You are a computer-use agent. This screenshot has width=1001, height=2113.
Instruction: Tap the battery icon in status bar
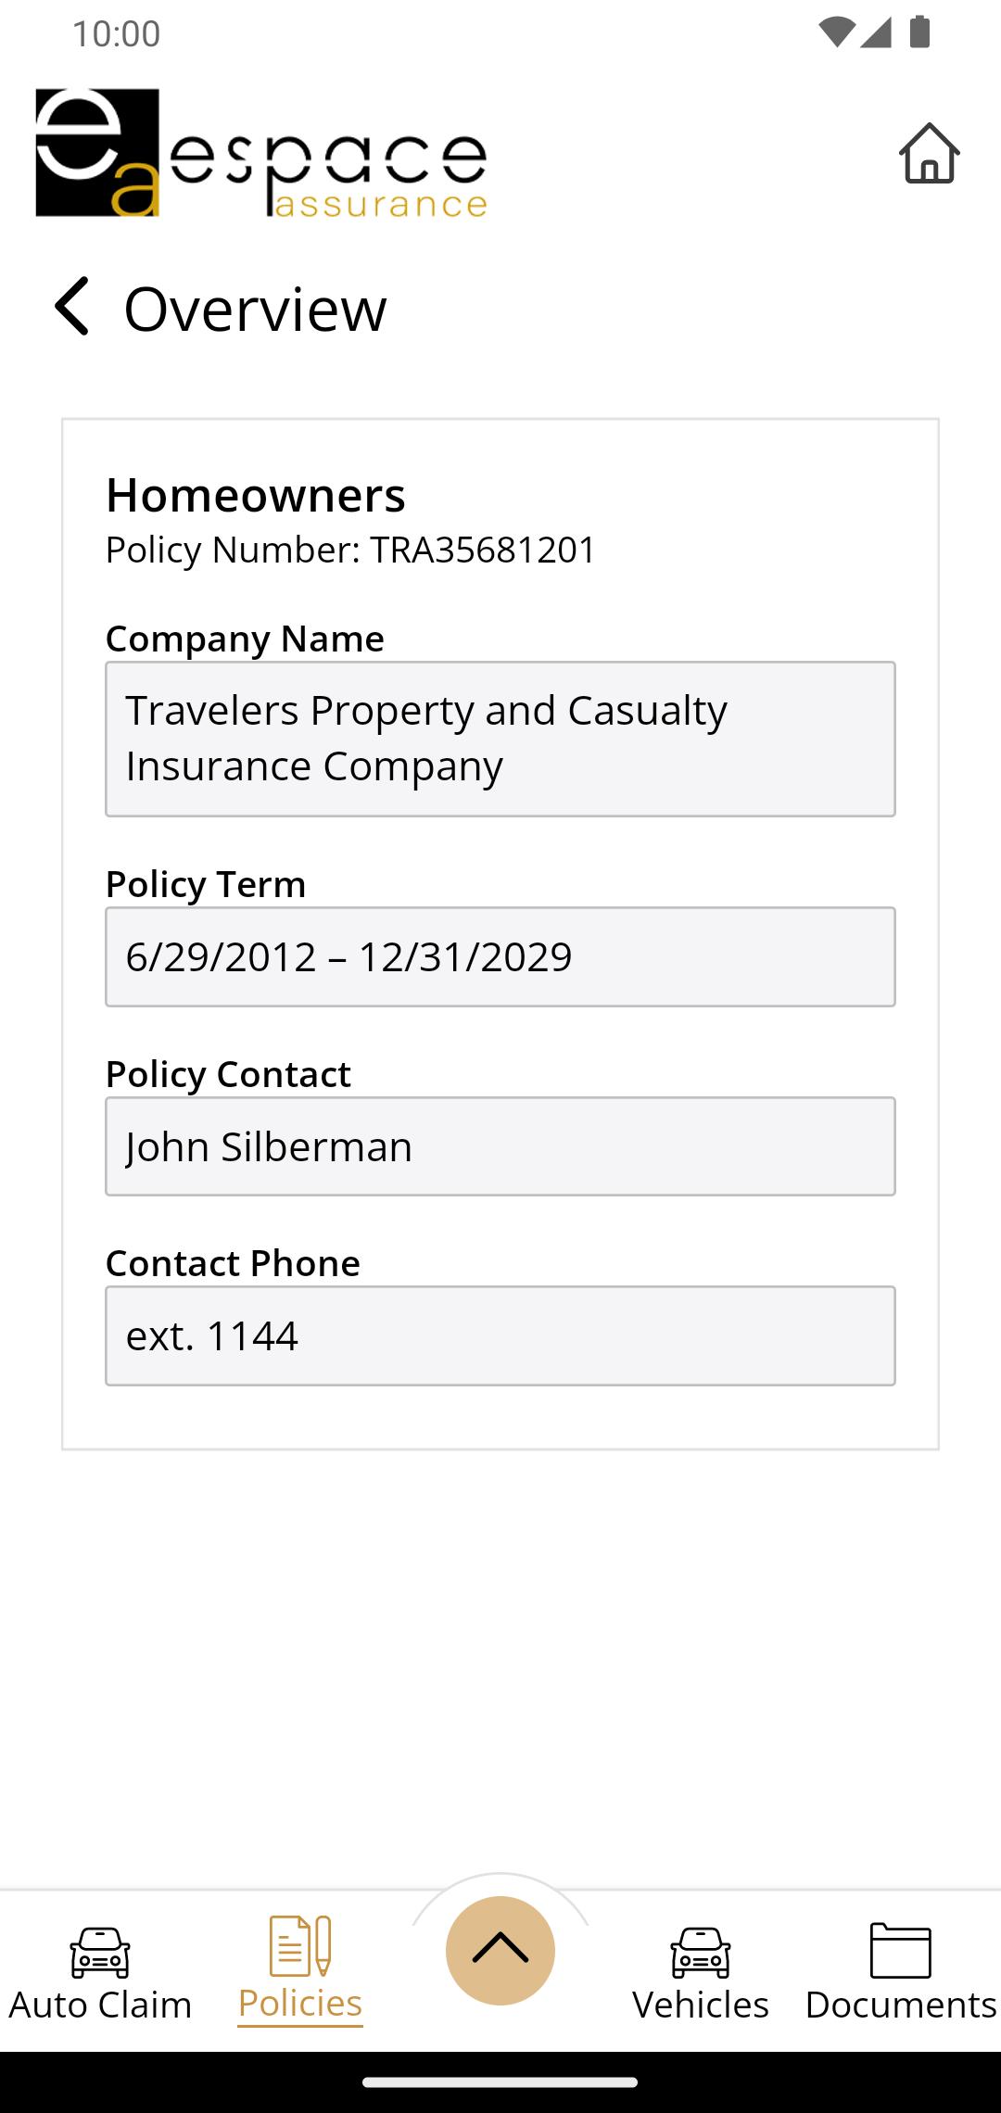919,32
